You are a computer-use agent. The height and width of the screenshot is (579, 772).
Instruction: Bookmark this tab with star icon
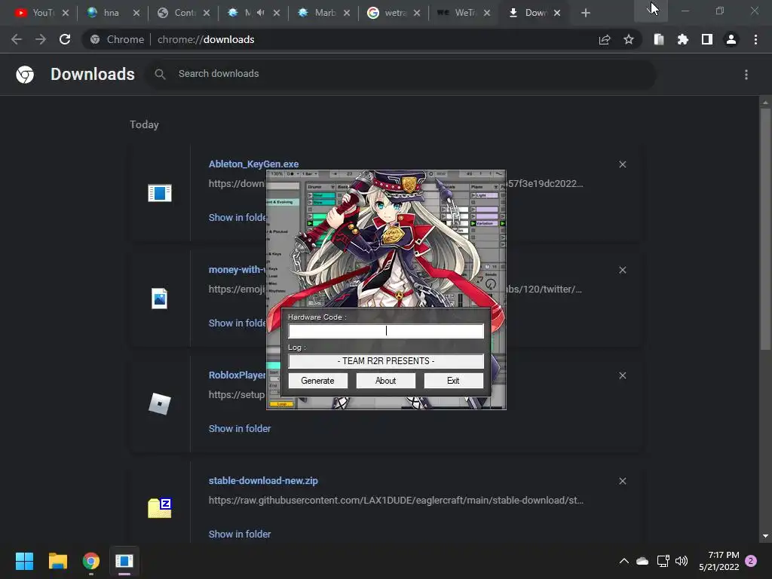(629, 39)
